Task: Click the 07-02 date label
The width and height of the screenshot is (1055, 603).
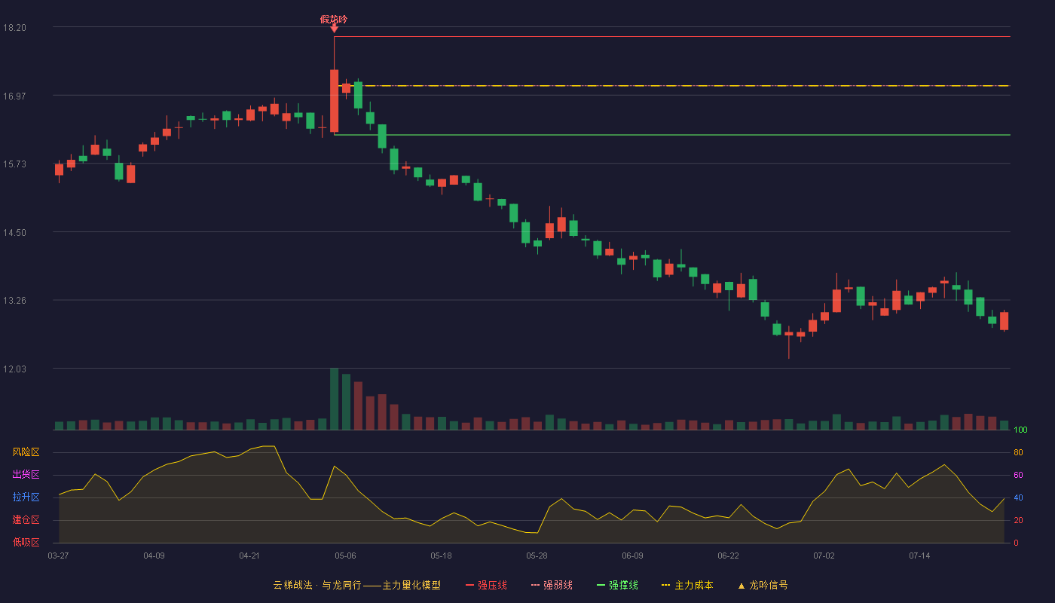Action: (x=824, y=556)
